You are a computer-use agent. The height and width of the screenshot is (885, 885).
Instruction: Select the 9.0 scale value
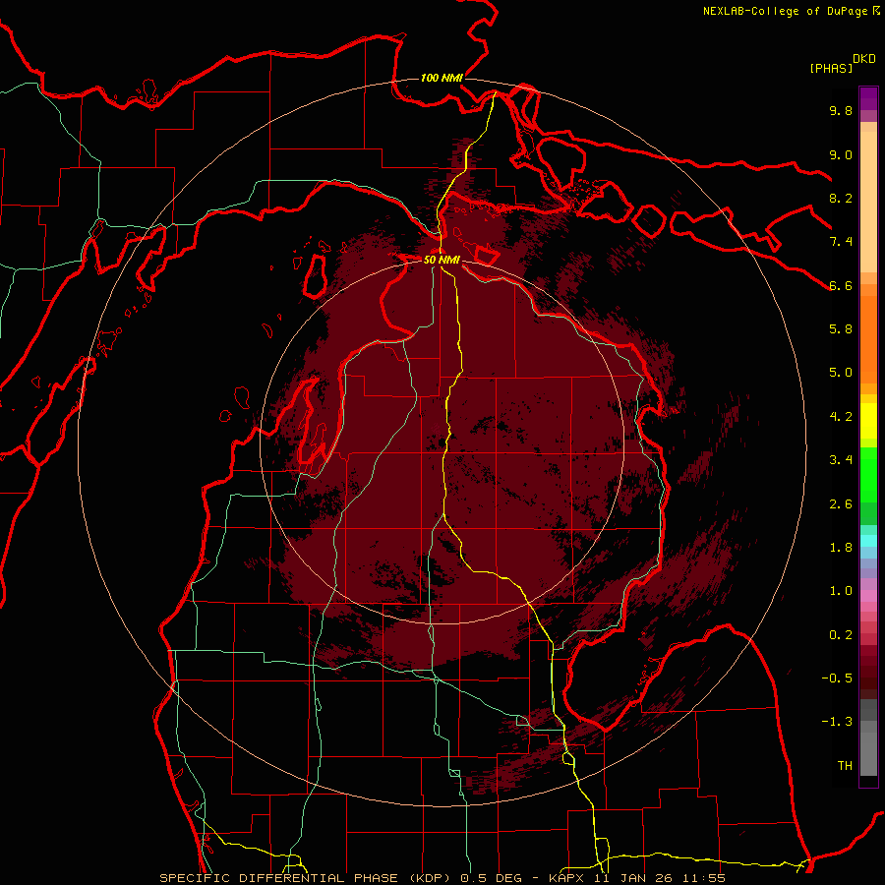coord(841,154)
